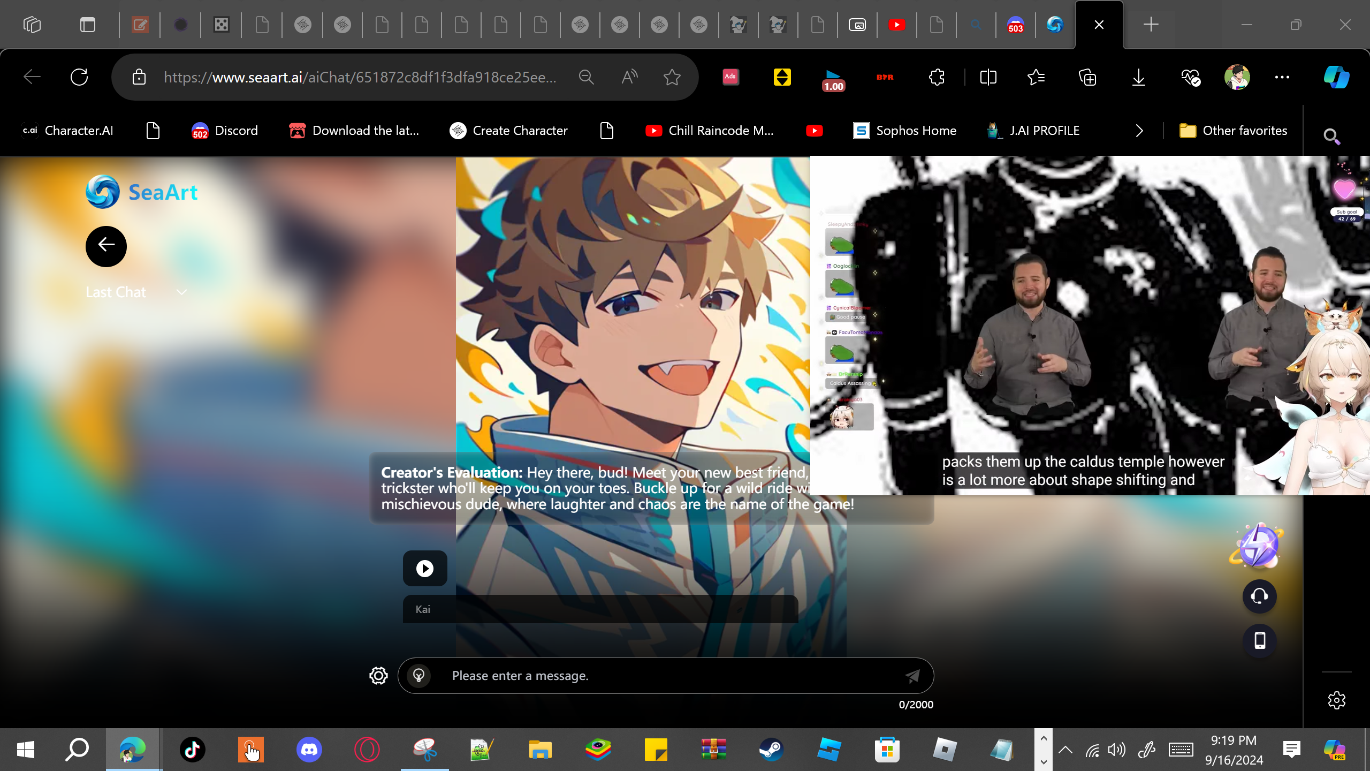This screenshot has height=771, width=1370.
Task: Open the purple planet floating icon
Action: pyautogui.click(x=1258, y=545)
